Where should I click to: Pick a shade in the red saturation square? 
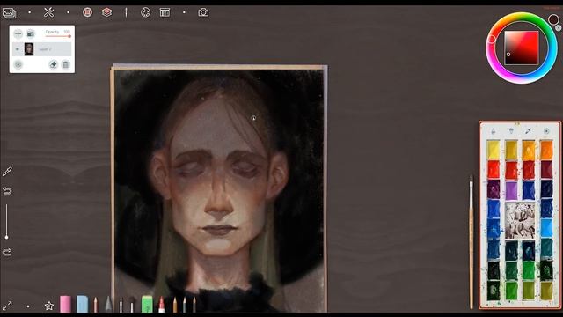(522, 48)
